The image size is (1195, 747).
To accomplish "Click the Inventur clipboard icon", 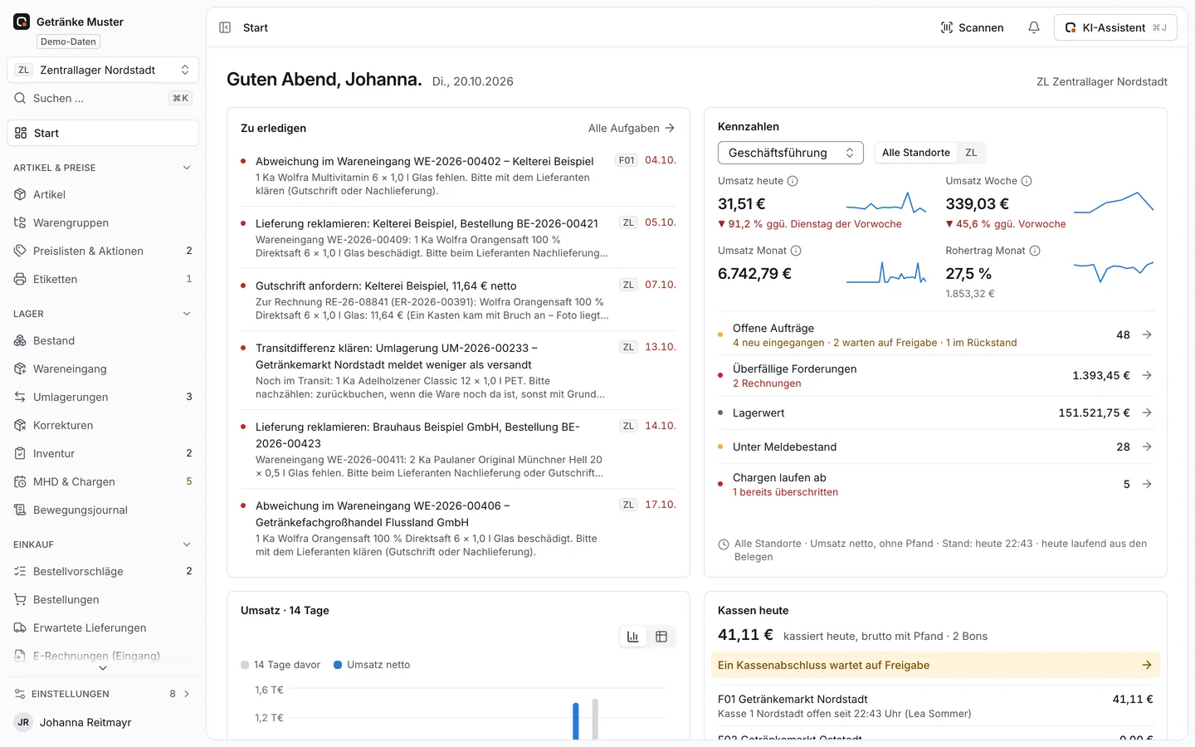I will [x=21, y=453].
